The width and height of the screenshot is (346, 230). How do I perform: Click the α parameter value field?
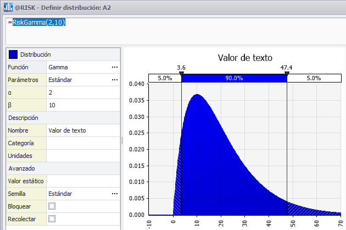[82, 92]
